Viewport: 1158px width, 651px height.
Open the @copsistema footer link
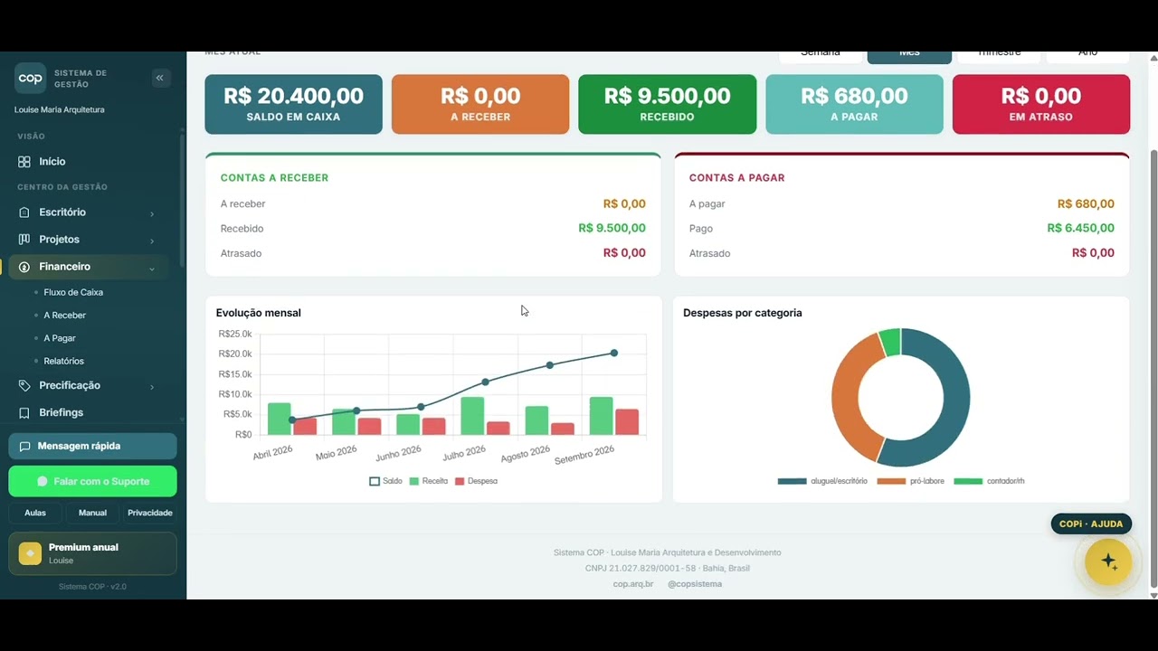695,584
